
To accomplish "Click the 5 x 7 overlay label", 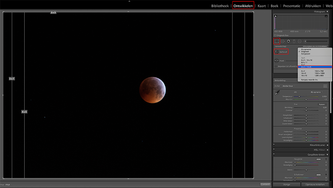I will tap(12, 79).
